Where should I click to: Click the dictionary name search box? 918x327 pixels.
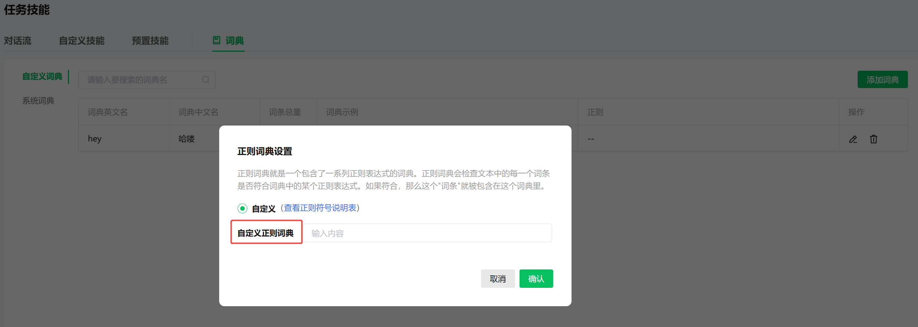(143, 79)
